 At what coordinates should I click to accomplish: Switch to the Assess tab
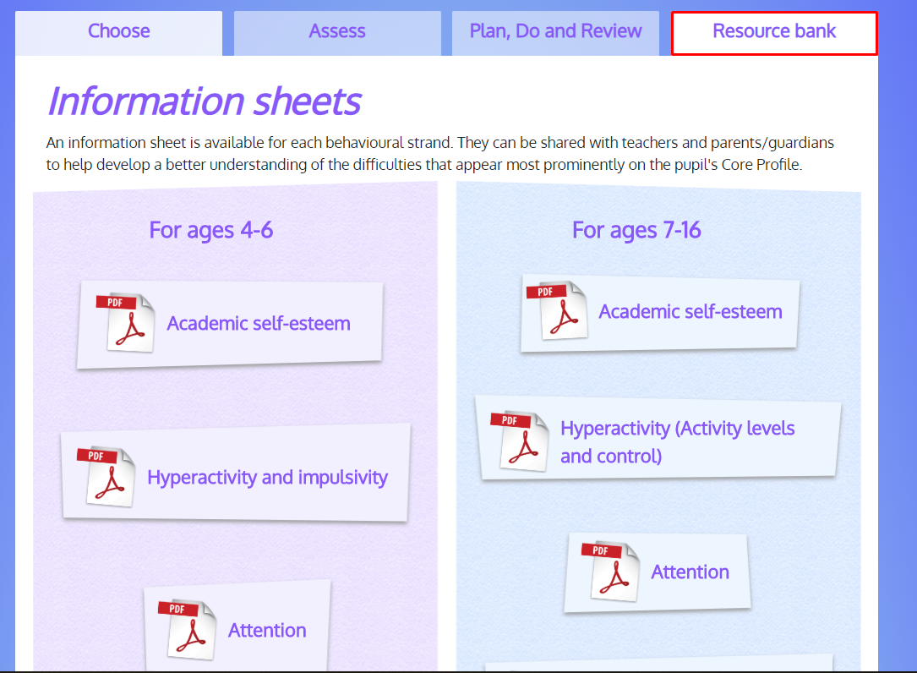[x=336, y=31]
